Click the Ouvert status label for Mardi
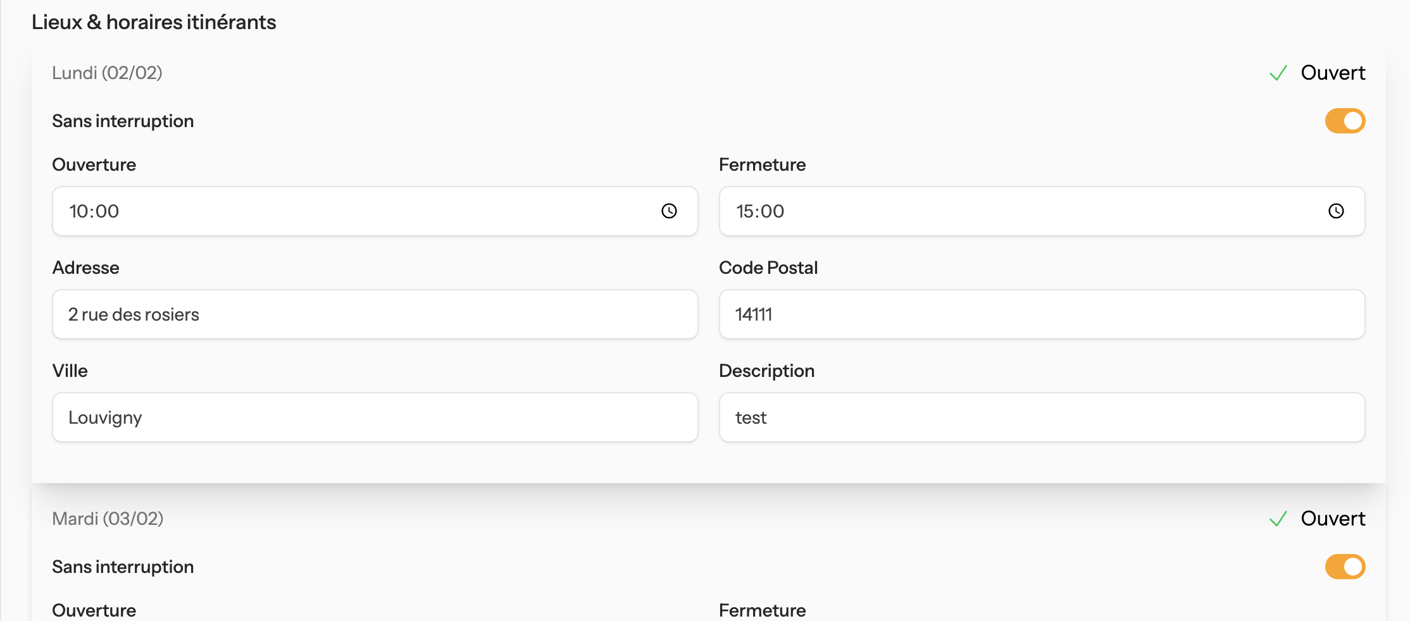Viewport: 1410px width, 621px height. [x=1333, y=519]
